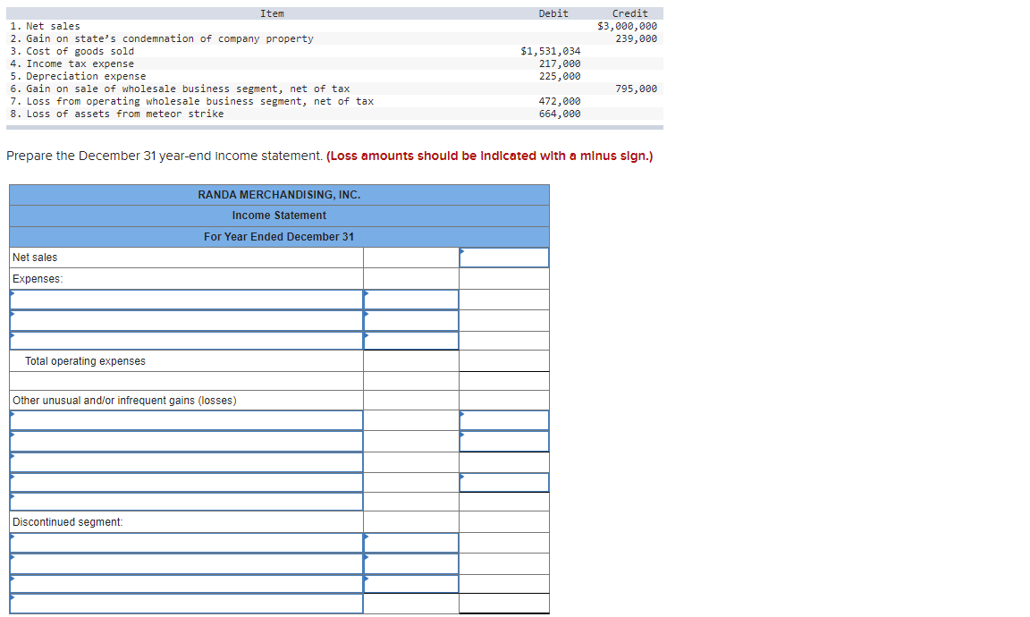Click second amount cell under Discontinued segment

click(x=411, y=563)
